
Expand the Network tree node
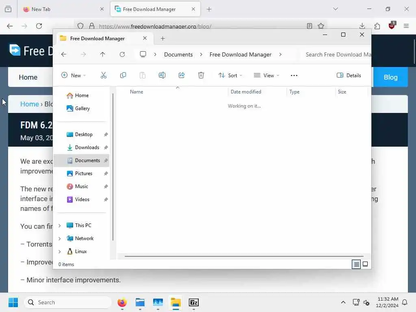tap(60, 238)
